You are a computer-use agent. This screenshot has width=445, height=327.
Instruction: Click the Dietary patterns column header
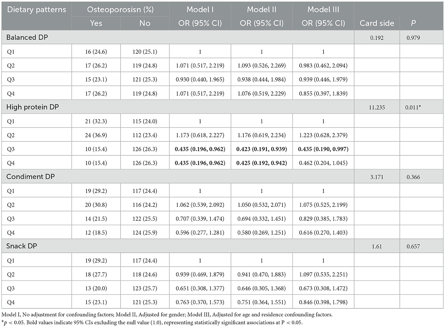(36, 10)
